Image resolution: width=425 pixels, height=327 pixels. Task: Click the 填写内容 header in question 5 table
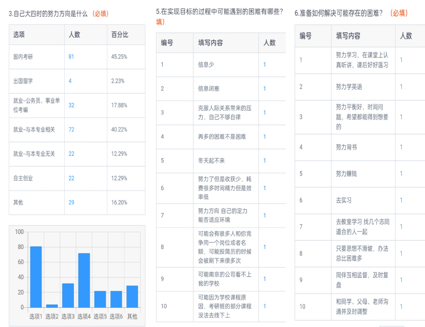211,43
